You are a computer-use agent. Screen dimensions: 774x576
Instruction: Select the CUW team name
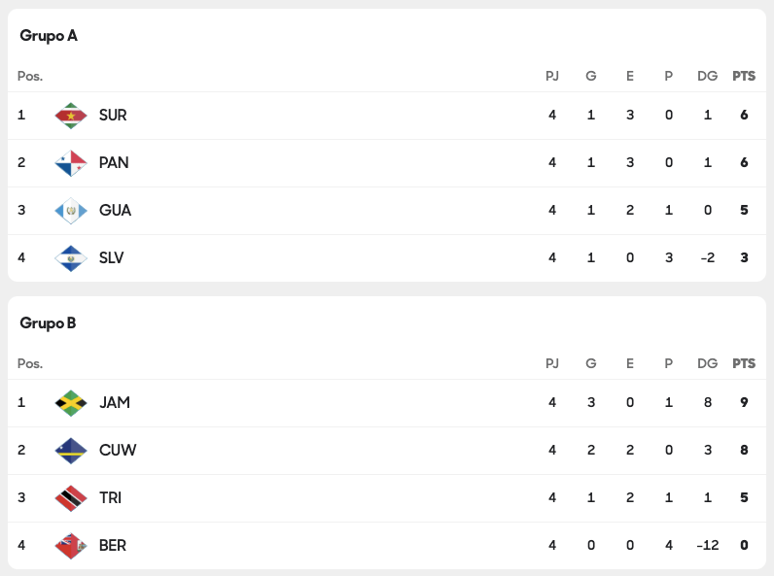118,450
